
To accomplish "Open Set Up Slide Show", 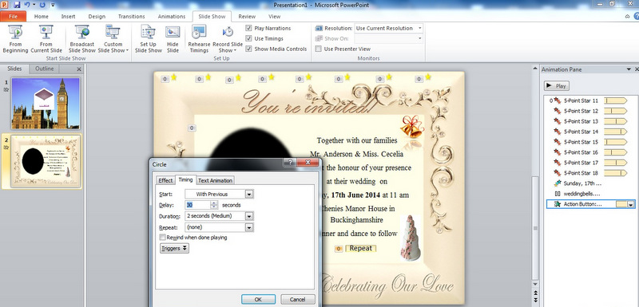I will pos(149,39).
